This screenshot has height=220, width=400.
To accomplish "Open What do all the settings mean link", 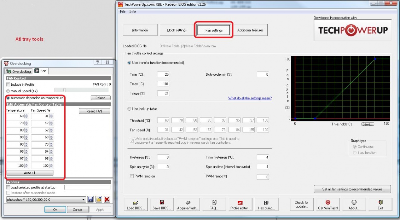I will coord(250,98).
